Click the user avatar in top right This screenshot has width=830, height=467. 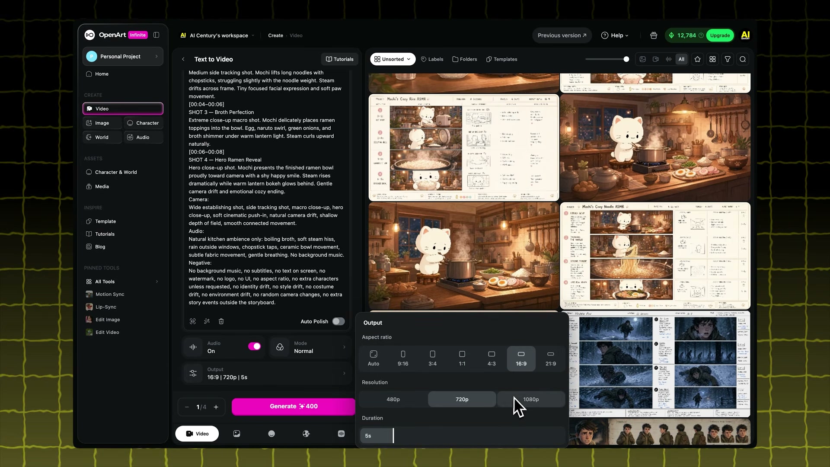coord(745,35)
